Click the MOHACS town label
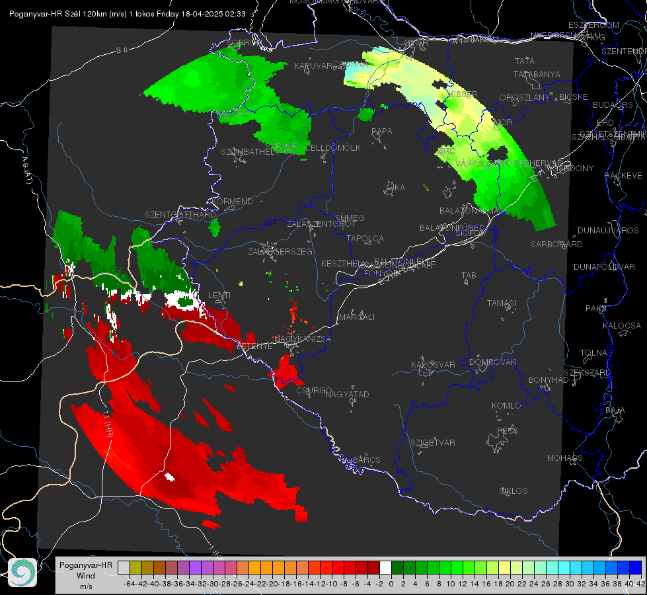The image size is (647, 595). (565, 458)
